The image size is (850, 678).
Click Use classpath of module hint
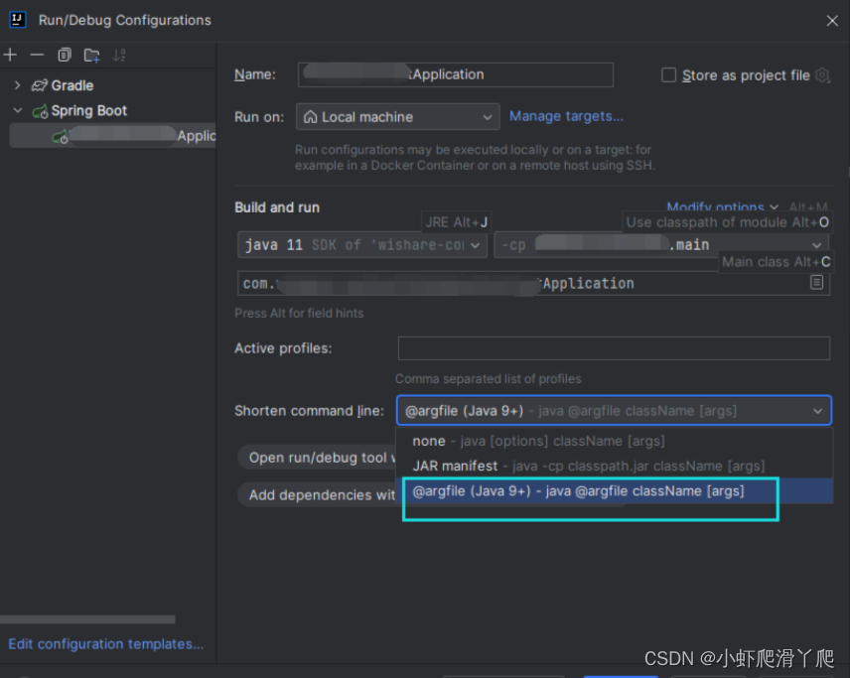(x=728, y=222)
